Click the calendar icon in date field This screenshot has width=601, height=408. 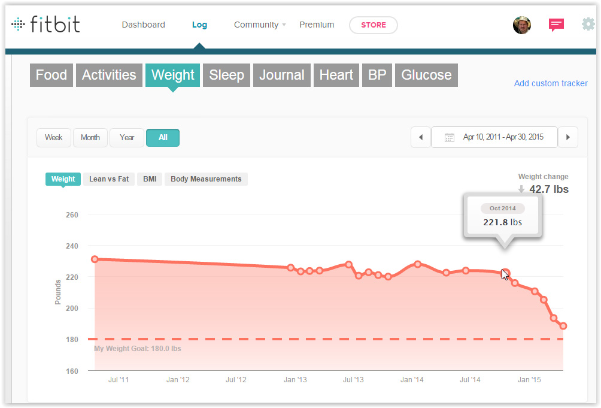click(x=449, y=137)
